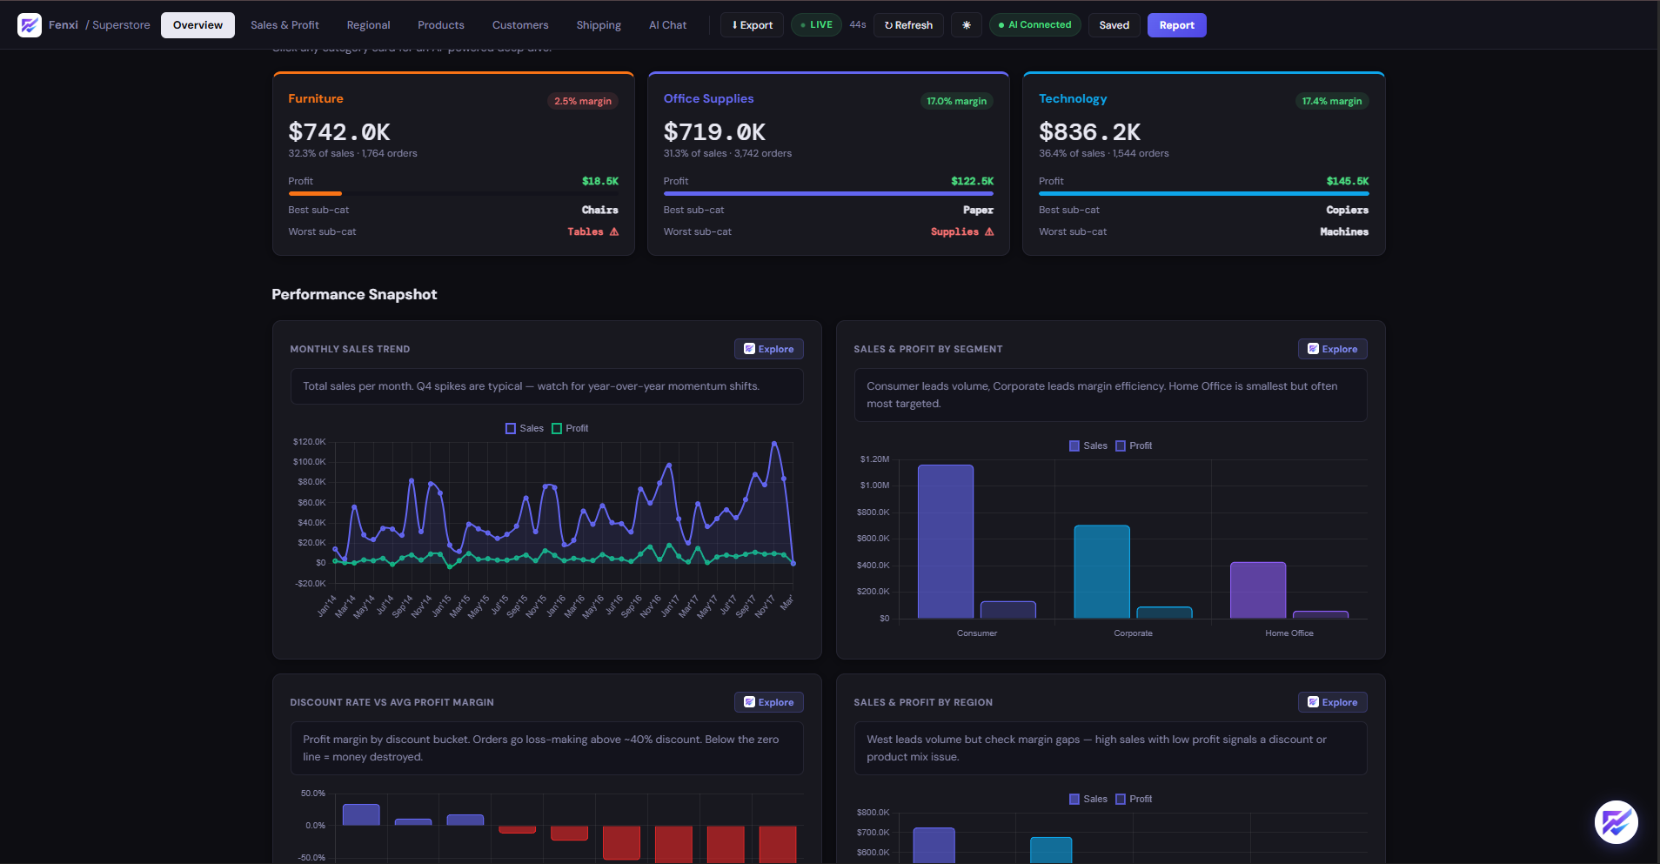Switch to the Overview tab
The image size is (1660, 864).
click(x=197, y=25)
